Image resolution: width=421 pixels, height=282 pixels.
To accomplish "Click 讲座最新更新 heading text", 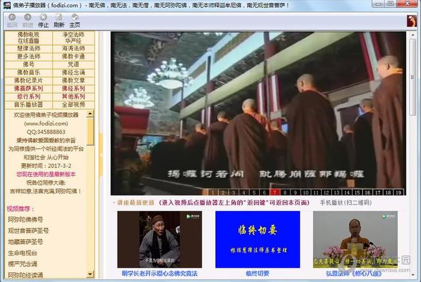I will click(135, 203).
